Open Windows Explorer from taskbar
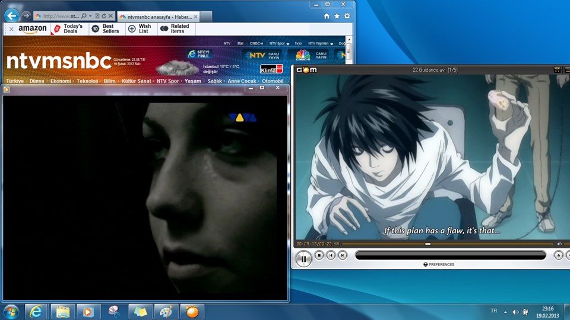The height and width of the screenshot is (320, 570). pyautogui.click(x=62, y=312)
